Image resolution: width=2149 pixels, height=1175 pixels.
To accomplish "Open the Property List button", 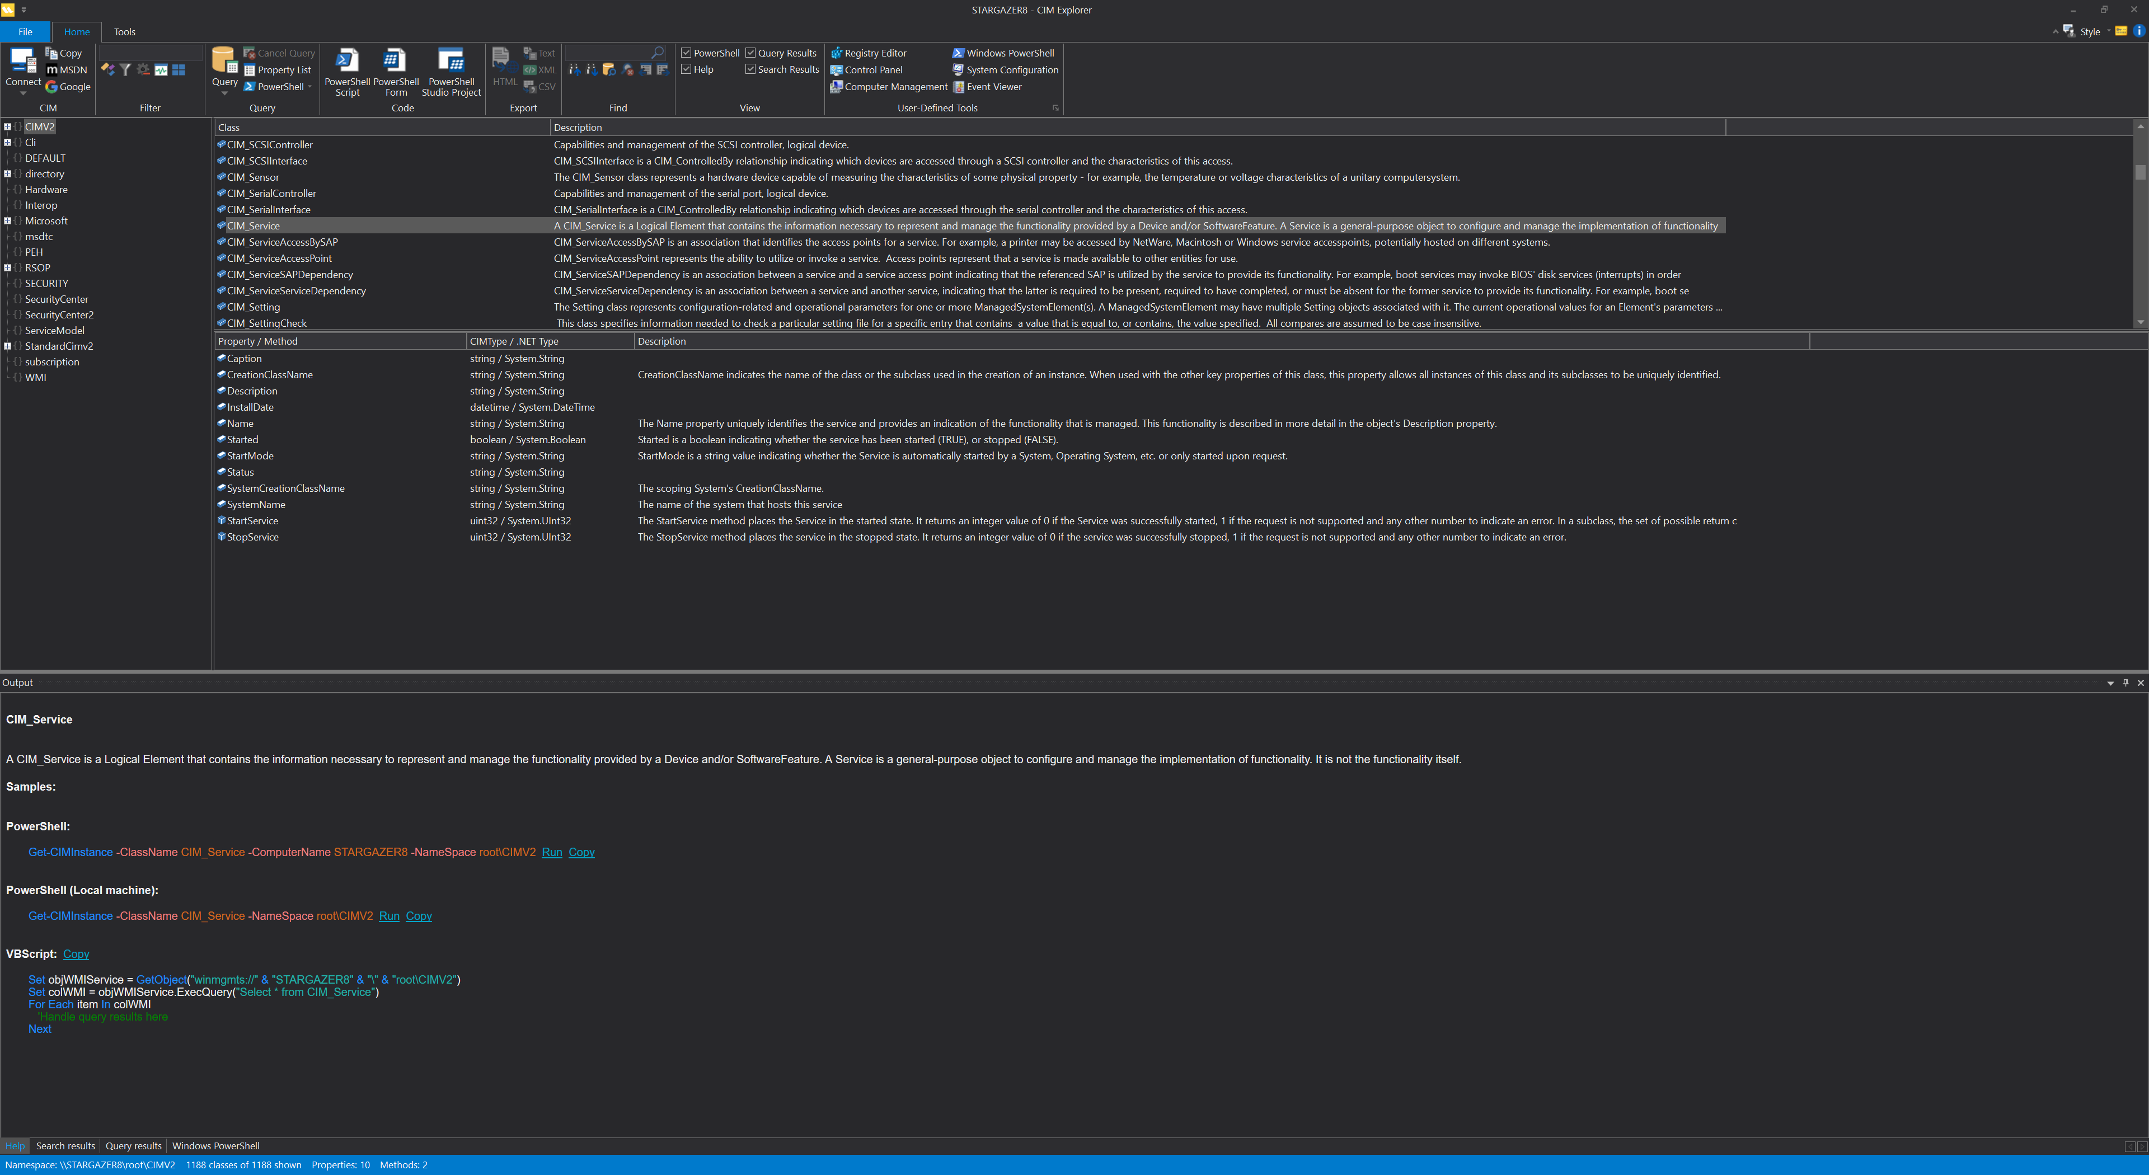I will [x=277, y=70].
